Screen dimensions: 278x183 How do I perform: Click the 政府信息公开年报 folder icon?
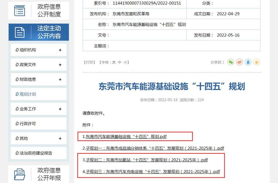click(19, 174)
